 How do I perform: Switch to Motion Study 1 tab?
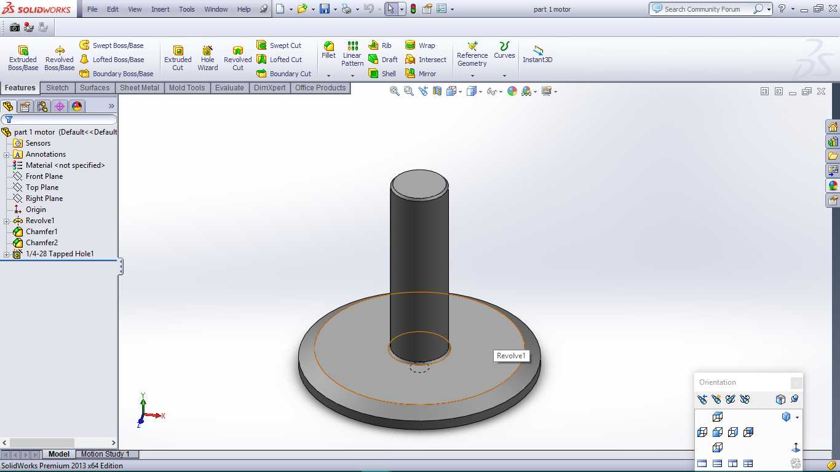(x=105, y=454)
